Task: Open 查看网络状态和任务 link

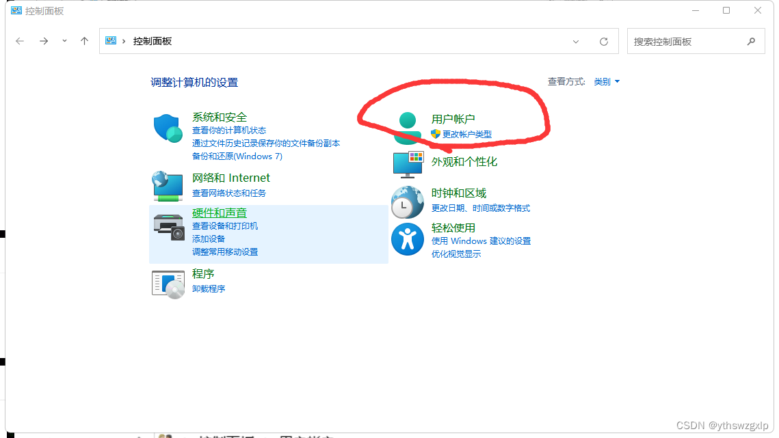Action: click(x=229, y=193)
